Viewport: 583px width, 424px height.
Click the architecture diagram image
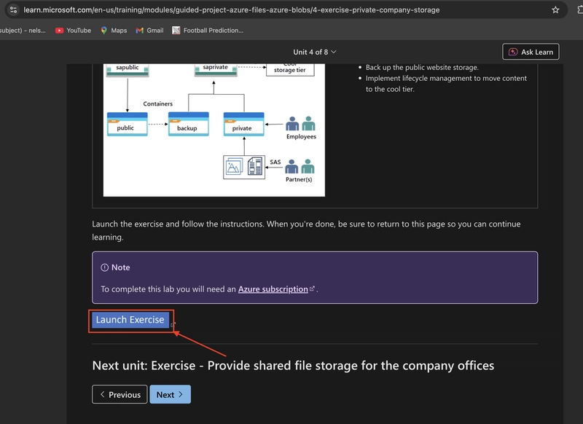click(214, 130)
